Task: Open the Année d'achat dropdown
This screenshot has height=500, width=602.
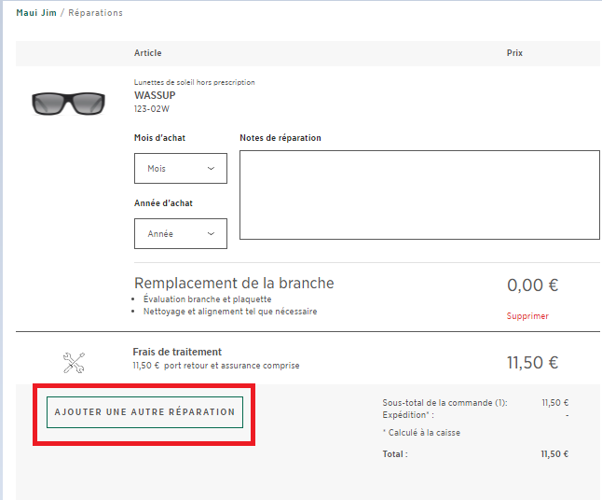Action: pyautogui.click(x=181, y=233)
